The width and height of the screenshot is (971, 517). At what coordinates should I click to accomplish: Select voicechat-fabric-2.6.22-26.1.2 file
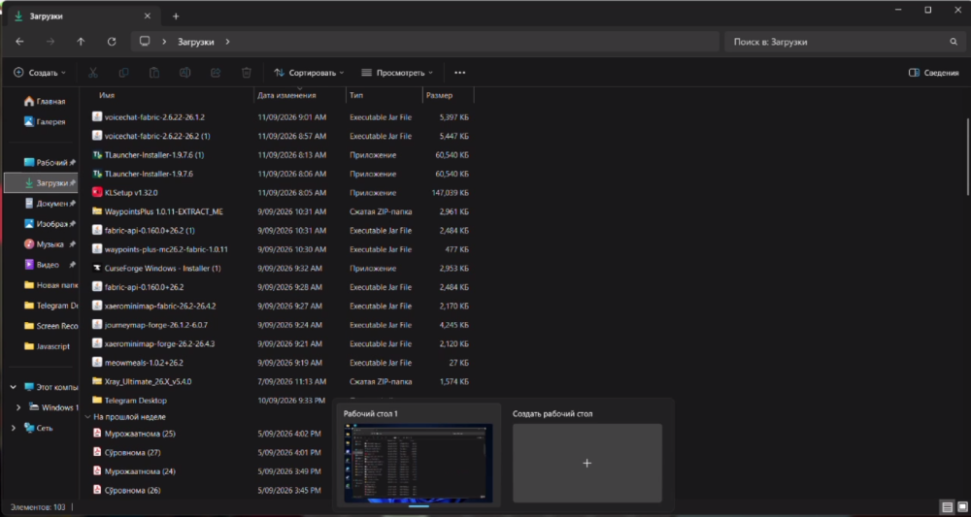(149, 116)
